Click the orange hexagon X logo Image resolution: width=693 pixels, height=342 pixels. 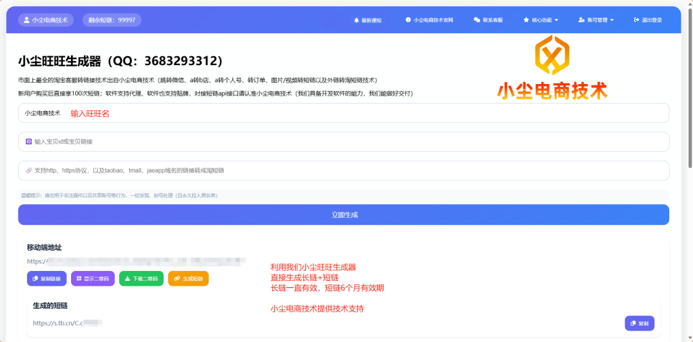tap(552, 55)
